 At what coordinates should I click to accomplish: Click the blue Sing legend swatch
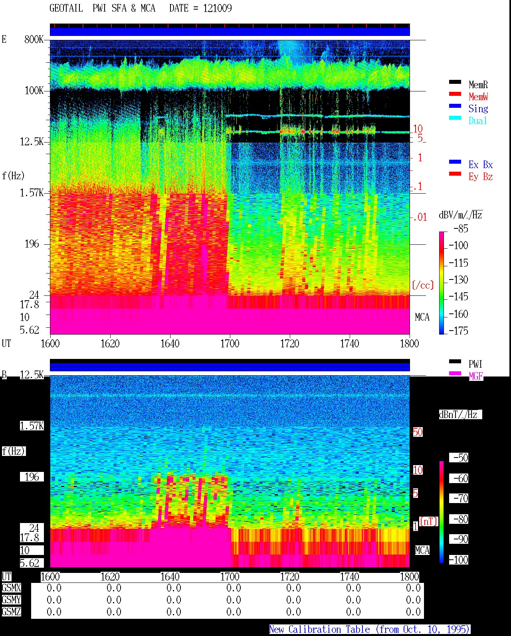455,106
